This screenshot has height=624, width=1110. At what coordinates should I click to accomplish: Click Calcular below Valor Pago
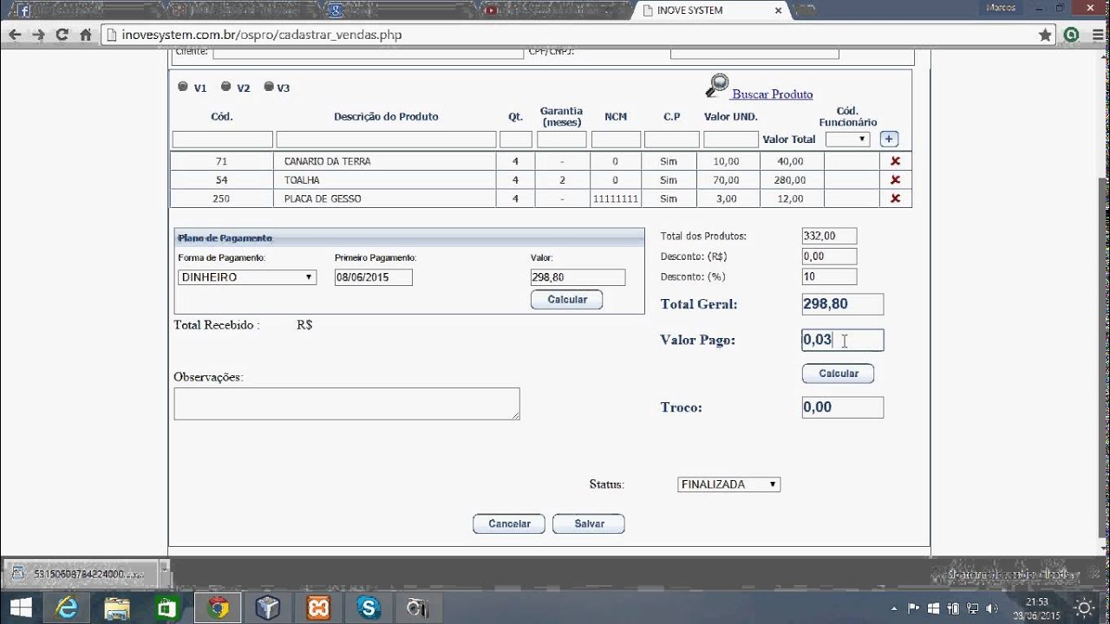pyautogui.click(x=839, y=374)
